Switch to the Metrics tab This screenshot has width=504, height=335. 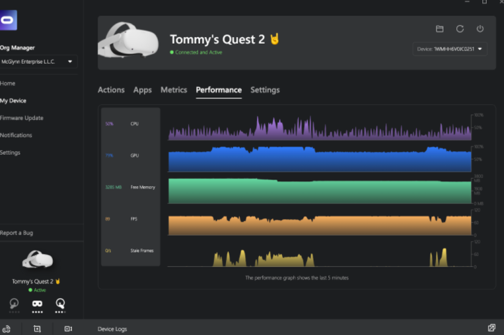coord(174,90)
